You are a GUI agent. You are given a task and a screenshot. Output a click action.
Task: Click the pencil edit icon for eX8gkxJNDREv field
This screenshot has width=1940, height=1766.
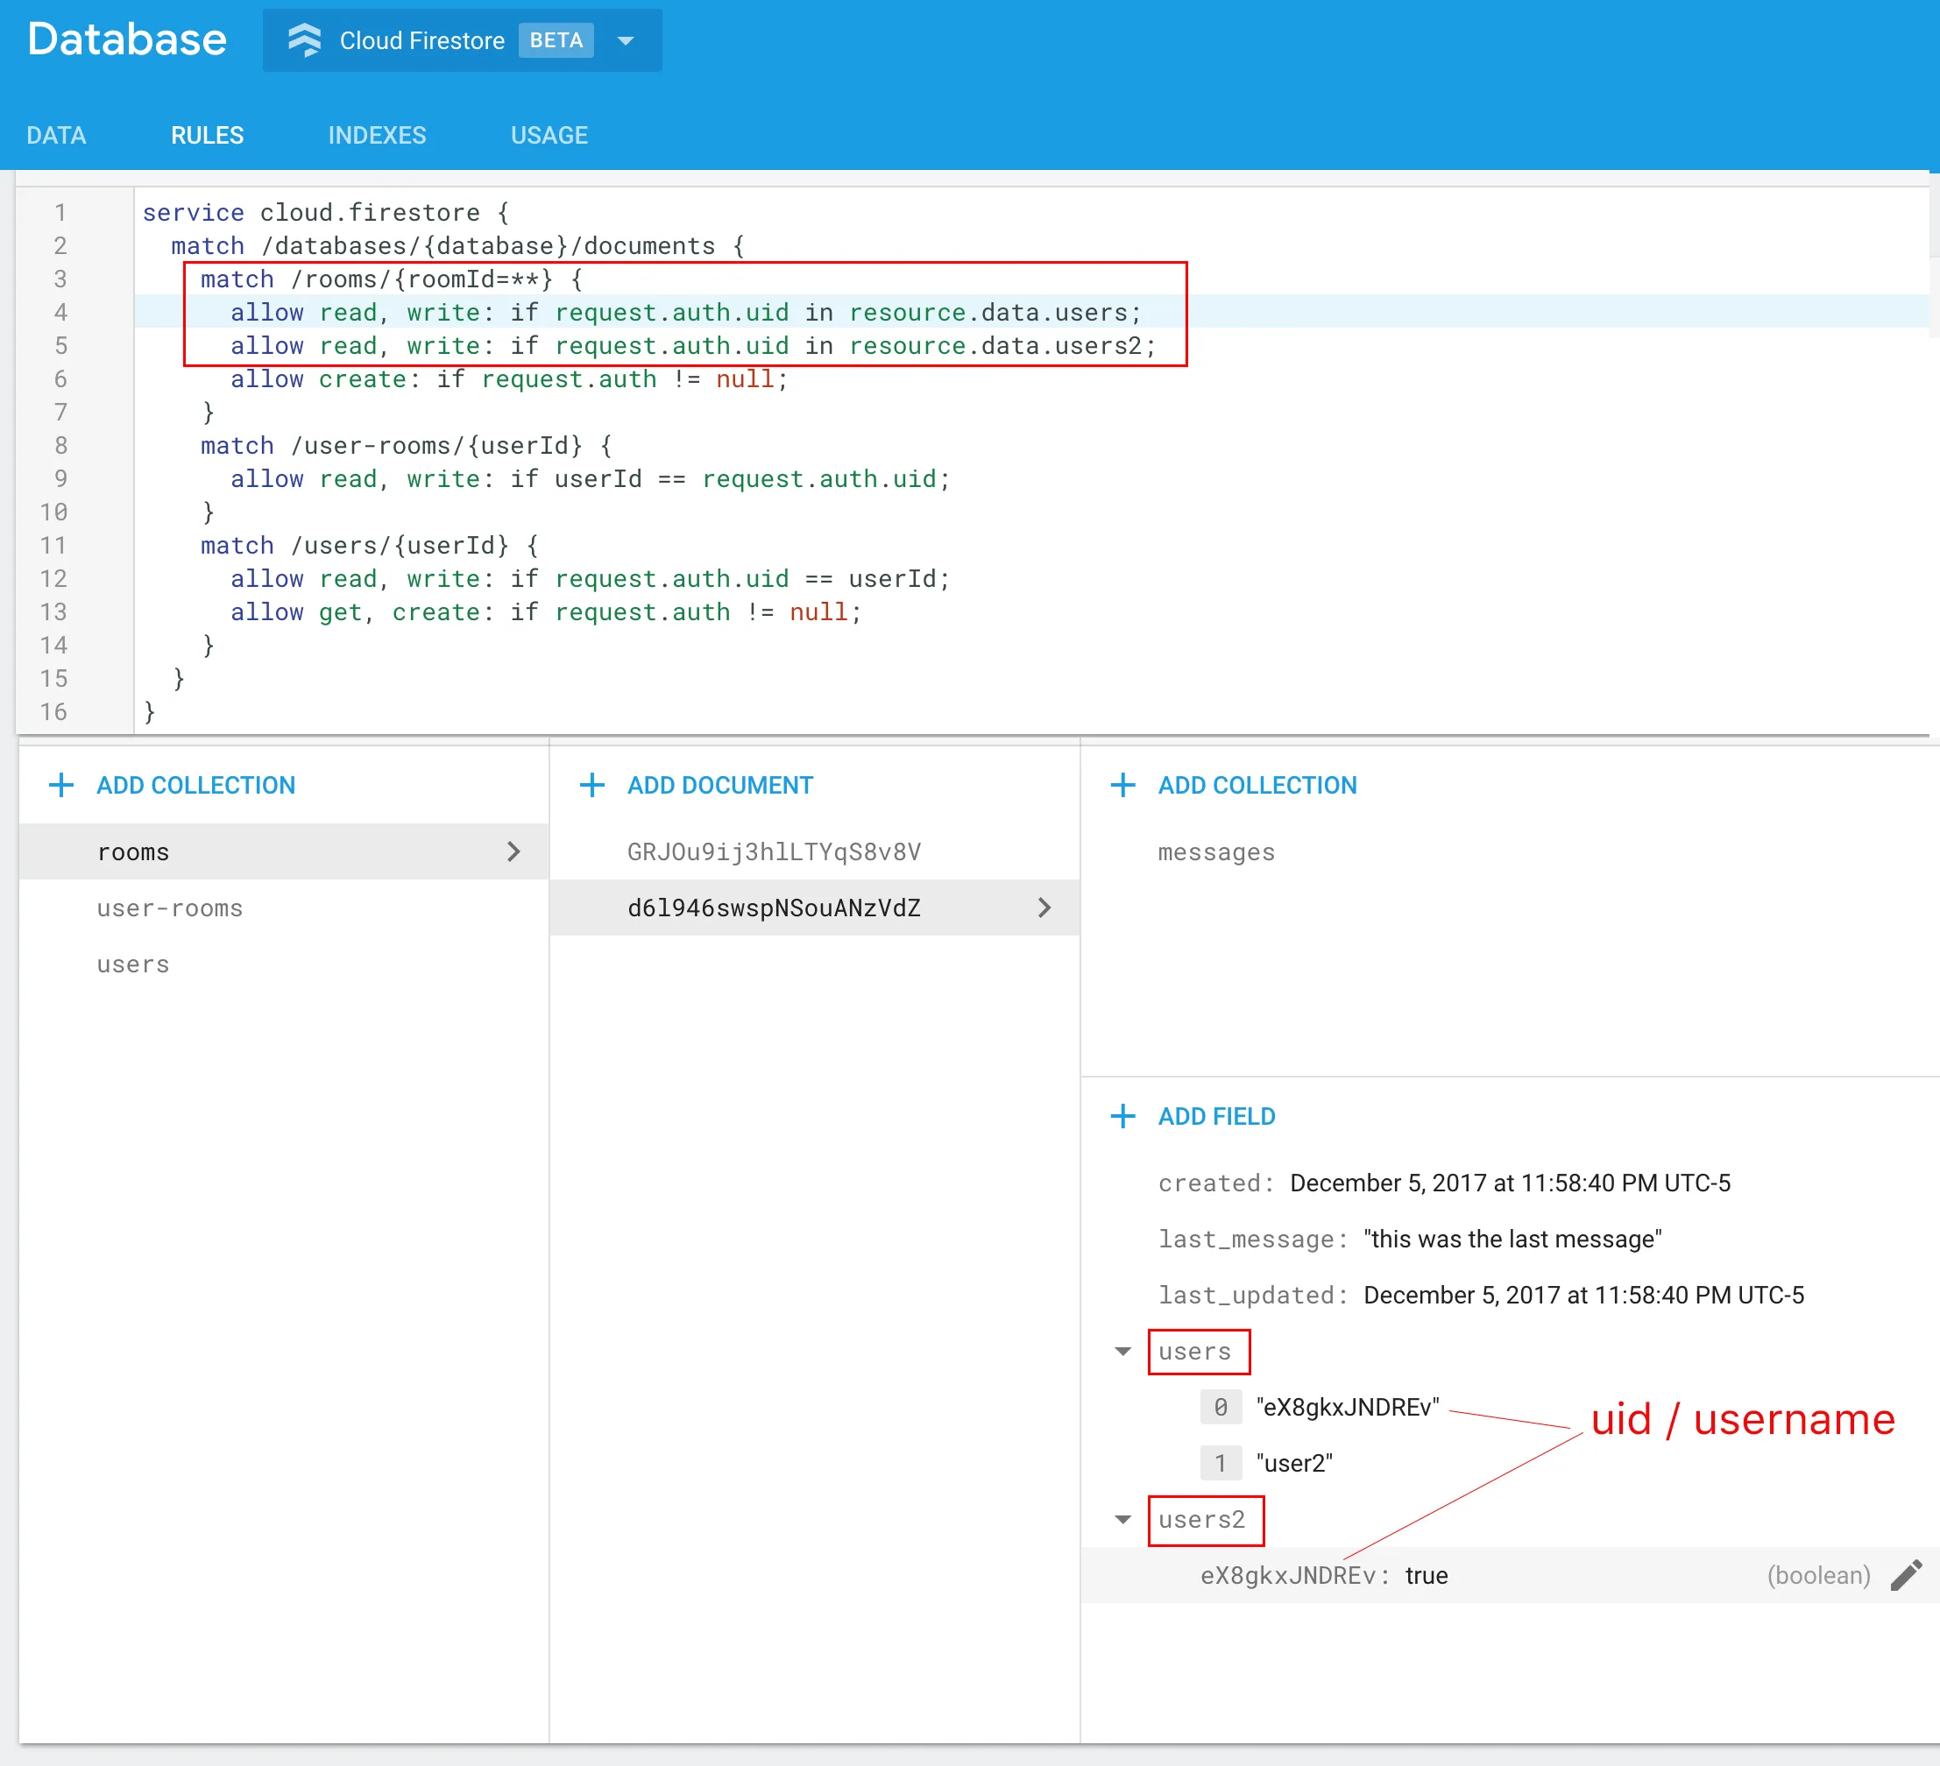[x=1905, y=1576]
